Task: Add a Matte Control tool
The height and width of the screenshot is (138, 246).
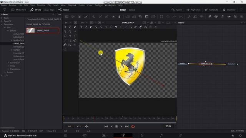Action: coord(140,16)
